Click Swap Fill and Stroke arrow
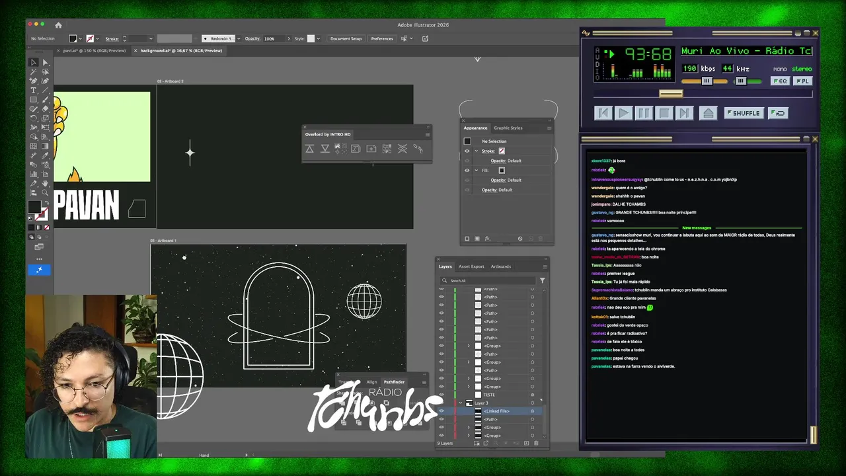 click(47, 202)
